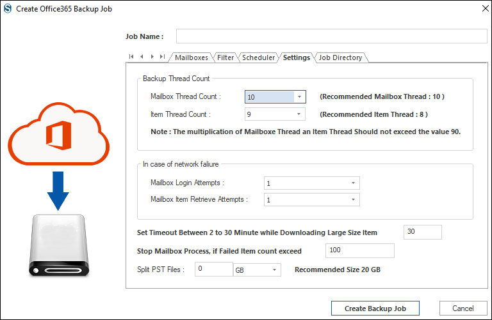Switch to the Filter tab
The image size is (492, 320).
tap(225, 57)
